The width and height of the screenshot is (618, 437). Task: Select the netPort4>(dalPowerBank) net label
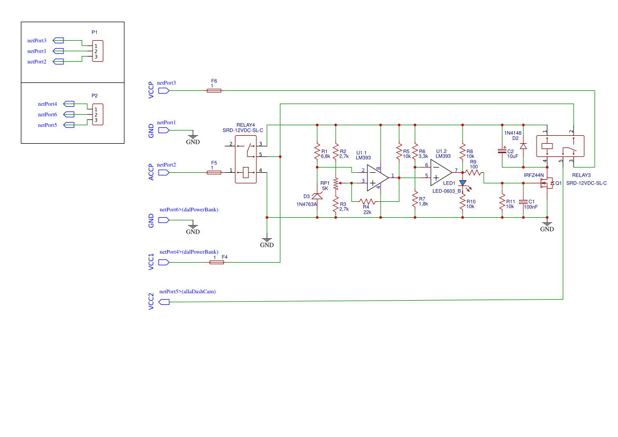click(x=188, y=252)
